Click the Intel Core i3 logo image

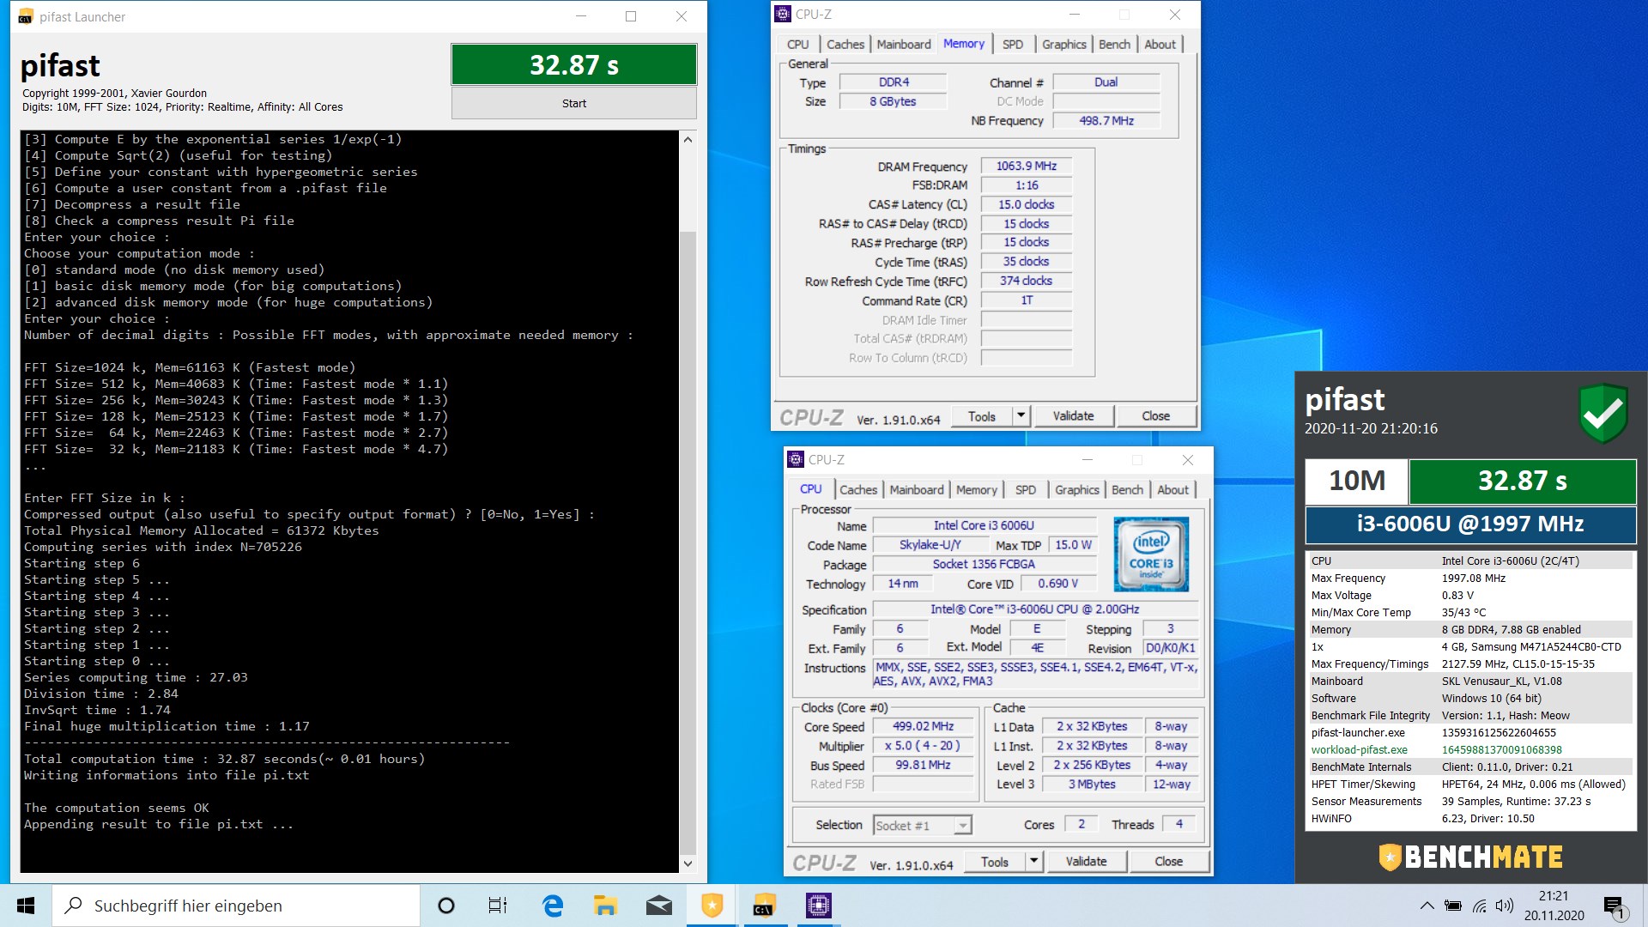pyautogui.click(x=1151, y=554)
